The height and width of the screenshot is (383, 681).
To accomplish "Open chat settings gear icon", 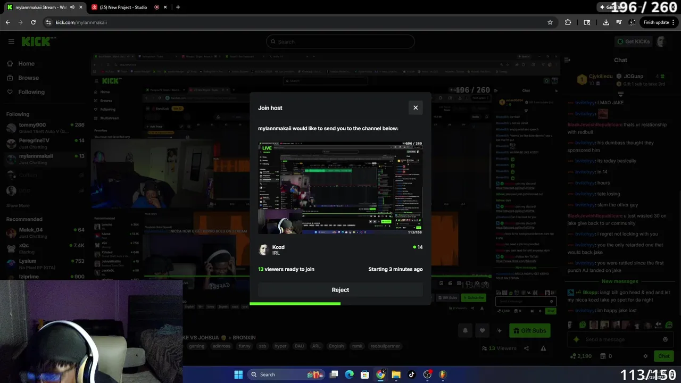I will pos(645,356).
